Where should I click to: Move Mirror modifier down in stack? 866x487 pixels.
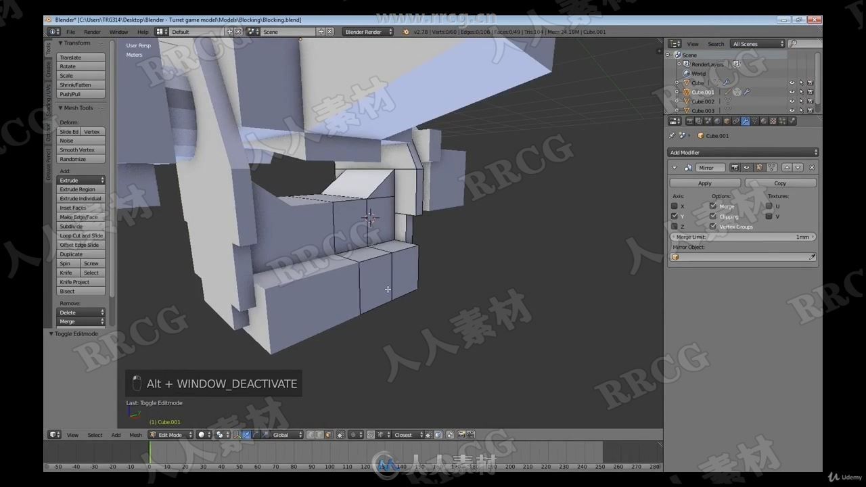coord(798,168)
